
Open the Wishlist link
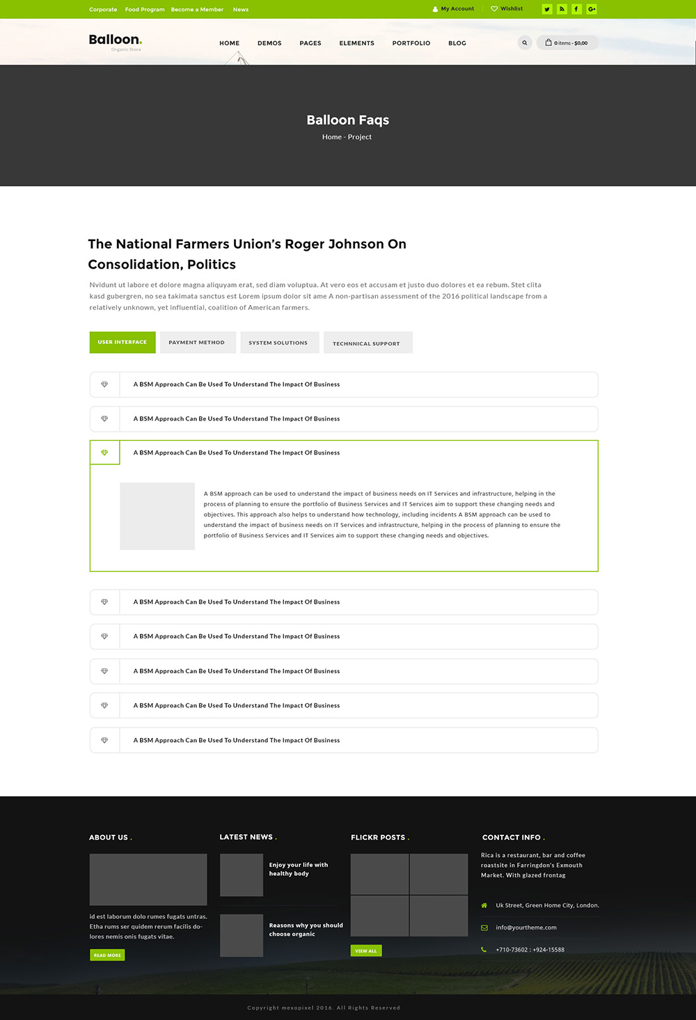[512, 9]
